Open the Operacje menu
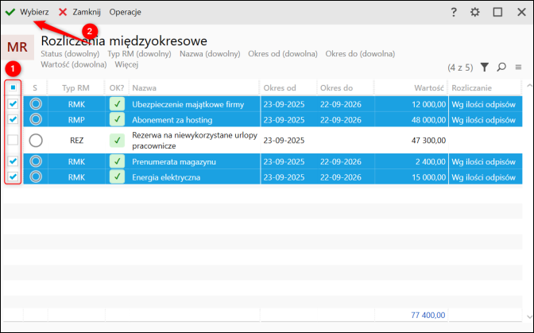Image resolution: width=534 pixels, height=333 pixels. [x=125, y=13]
